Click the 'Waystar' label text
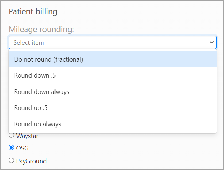 pos(27,136)
